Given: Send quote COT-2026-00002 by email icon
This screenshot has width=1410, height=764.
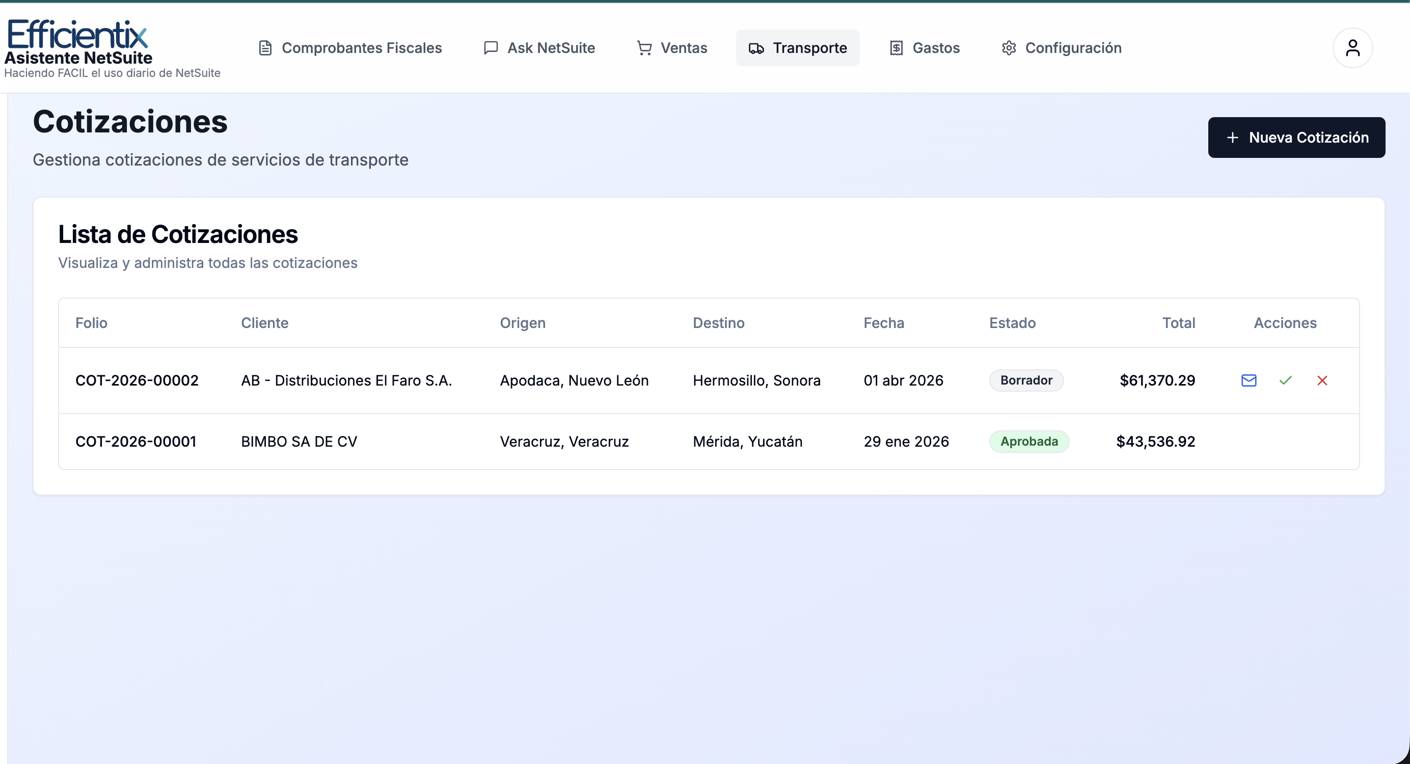Looking at the screenshot, I should point(1249,380).
